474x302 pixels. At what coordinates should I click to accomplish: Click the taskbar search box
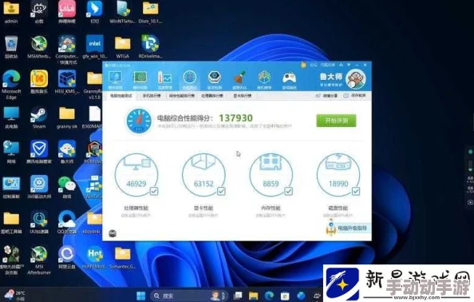(x=189, y=296)
